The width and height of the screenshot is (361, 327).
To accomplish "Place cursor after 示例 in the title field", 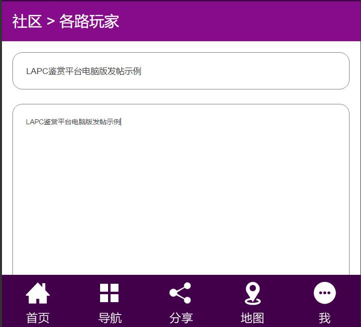I will [x=142, y=71].
